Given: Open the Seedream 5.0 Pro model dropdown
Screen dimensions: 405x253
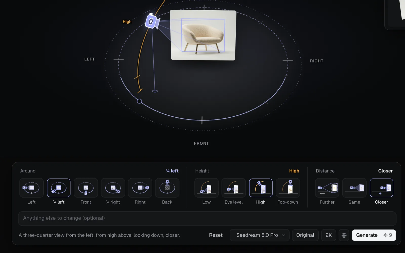Looking at the screenshot, I should (x=259, y=235).
